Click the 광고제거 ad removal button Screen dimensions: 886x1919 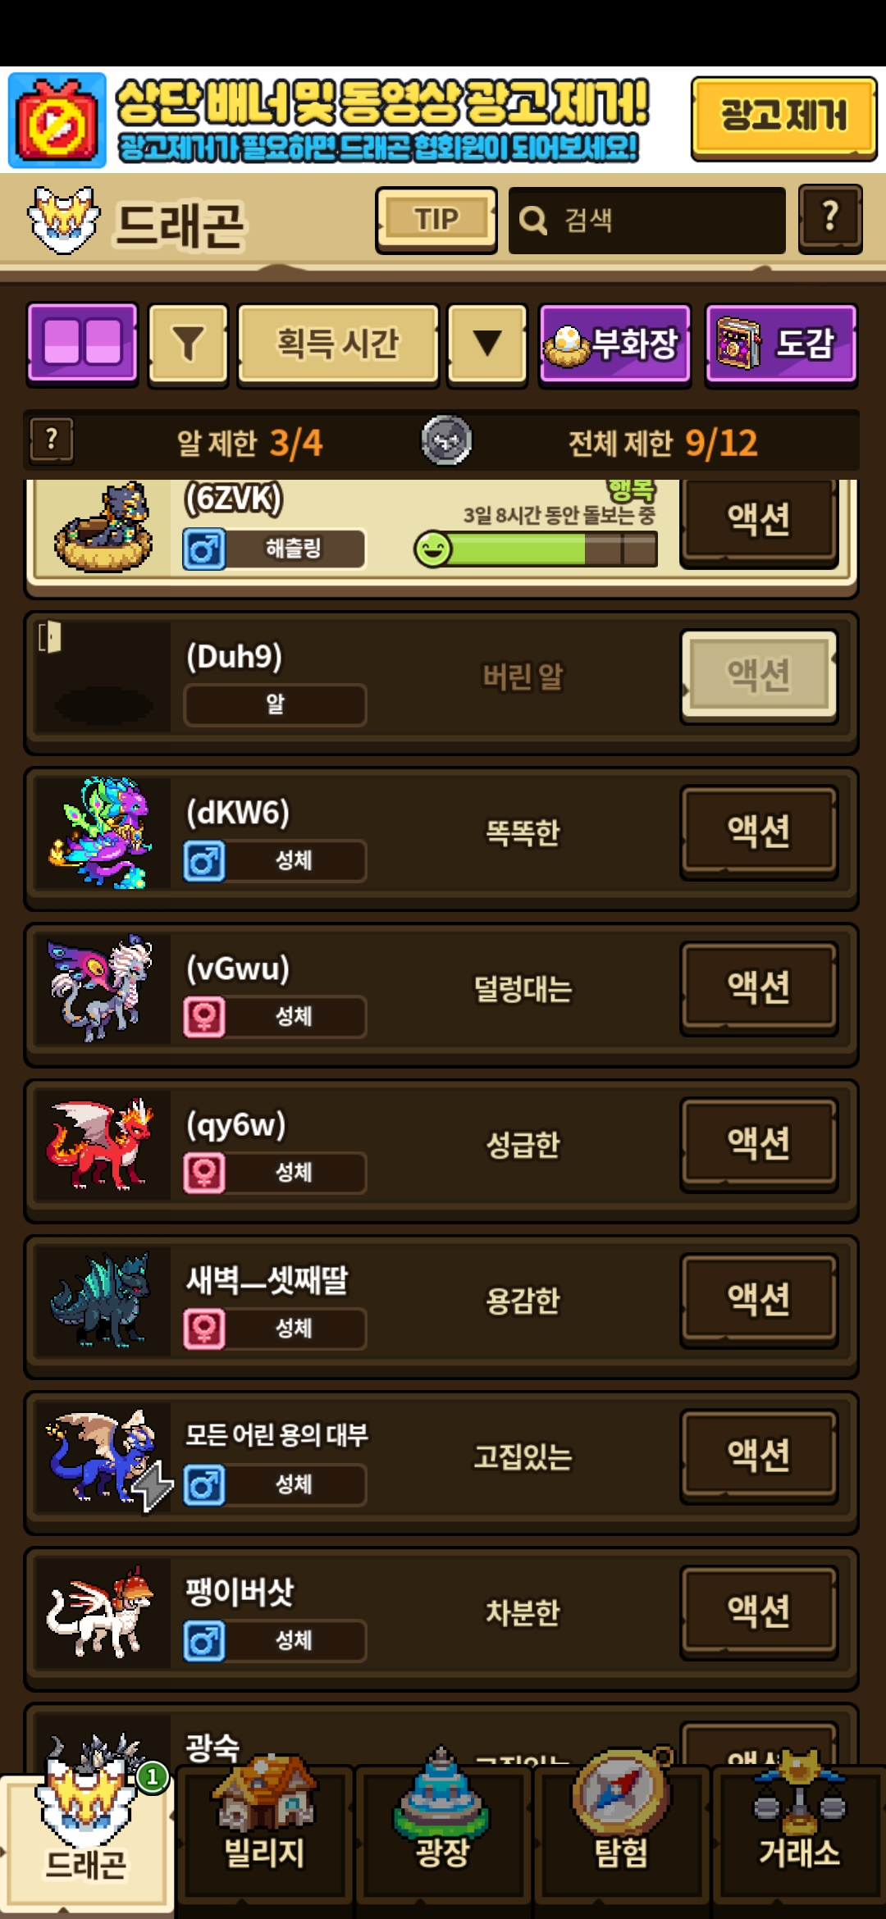click(x=783, y=116)
